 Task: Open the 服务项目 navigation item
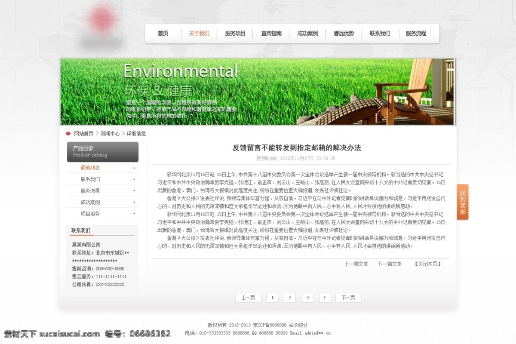click(235, 34)
